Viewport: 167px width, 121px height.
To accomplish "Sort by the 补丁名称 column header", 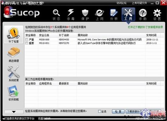I will [64, 35].
